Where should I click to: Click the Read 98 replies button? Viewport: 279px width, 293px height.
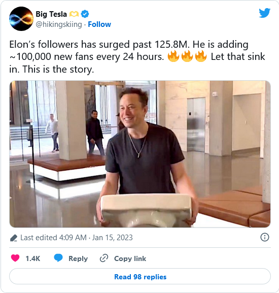click(x=140, y=276)
